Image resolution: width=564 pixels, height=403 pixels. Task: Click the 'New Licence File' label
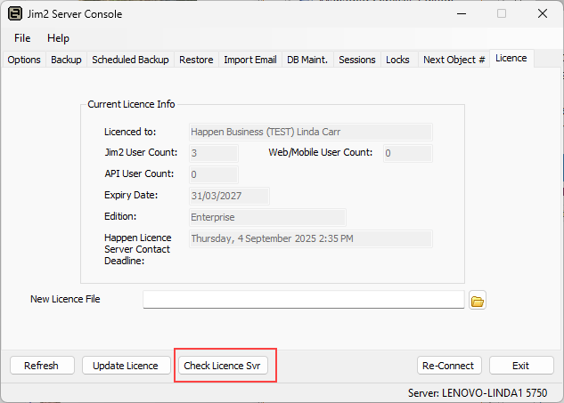65,299
